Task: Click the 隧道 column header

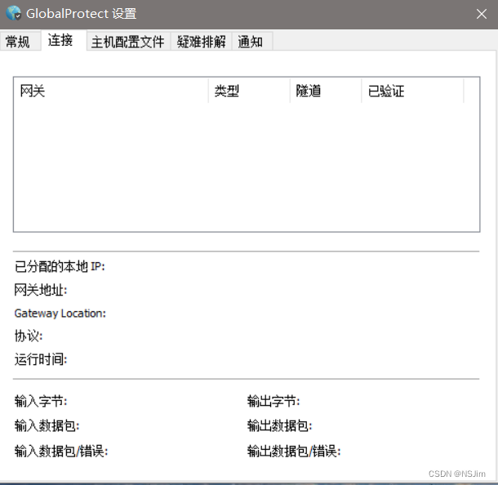Action: 326,91
